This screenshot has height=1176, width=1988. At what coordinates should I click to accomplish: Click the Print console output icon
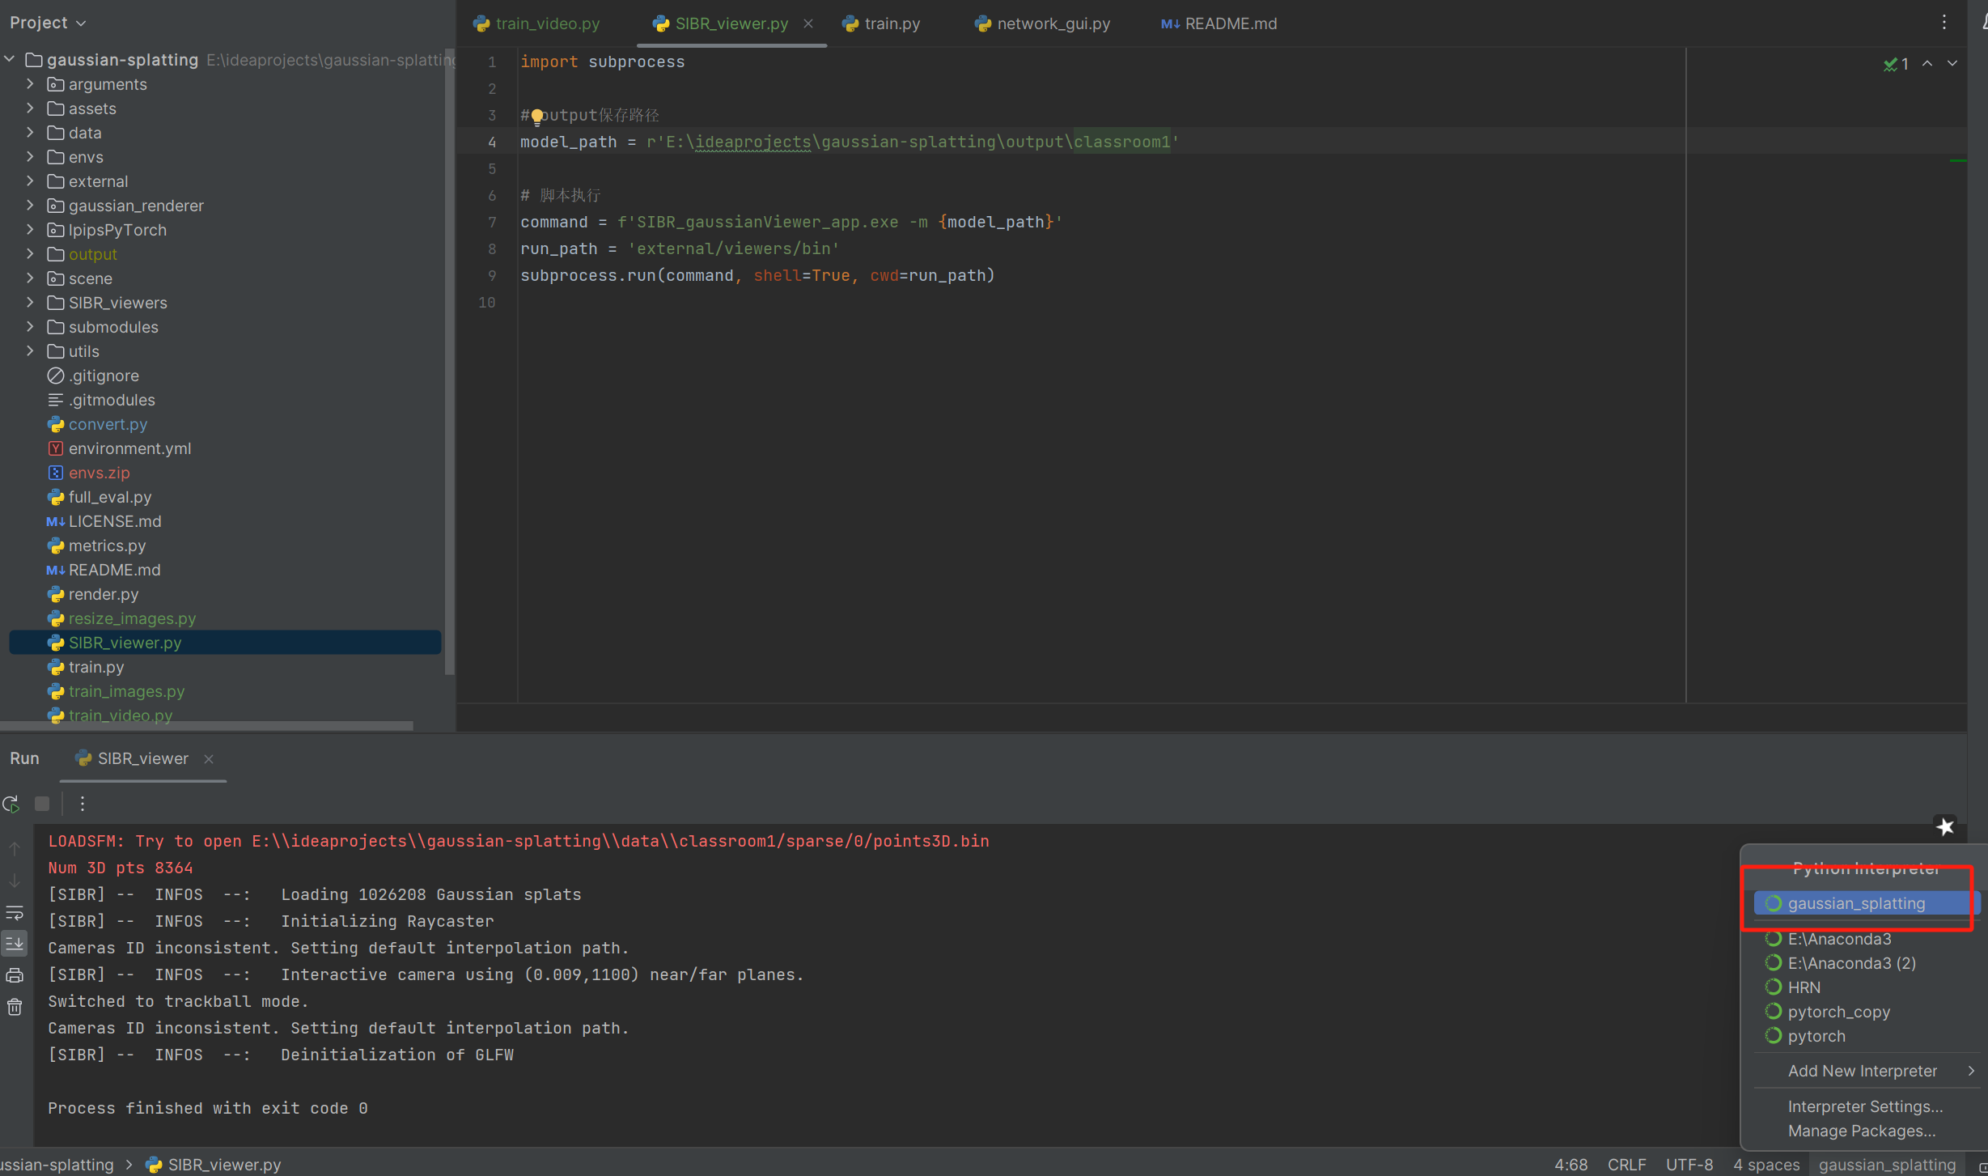[x=15, y=975]
